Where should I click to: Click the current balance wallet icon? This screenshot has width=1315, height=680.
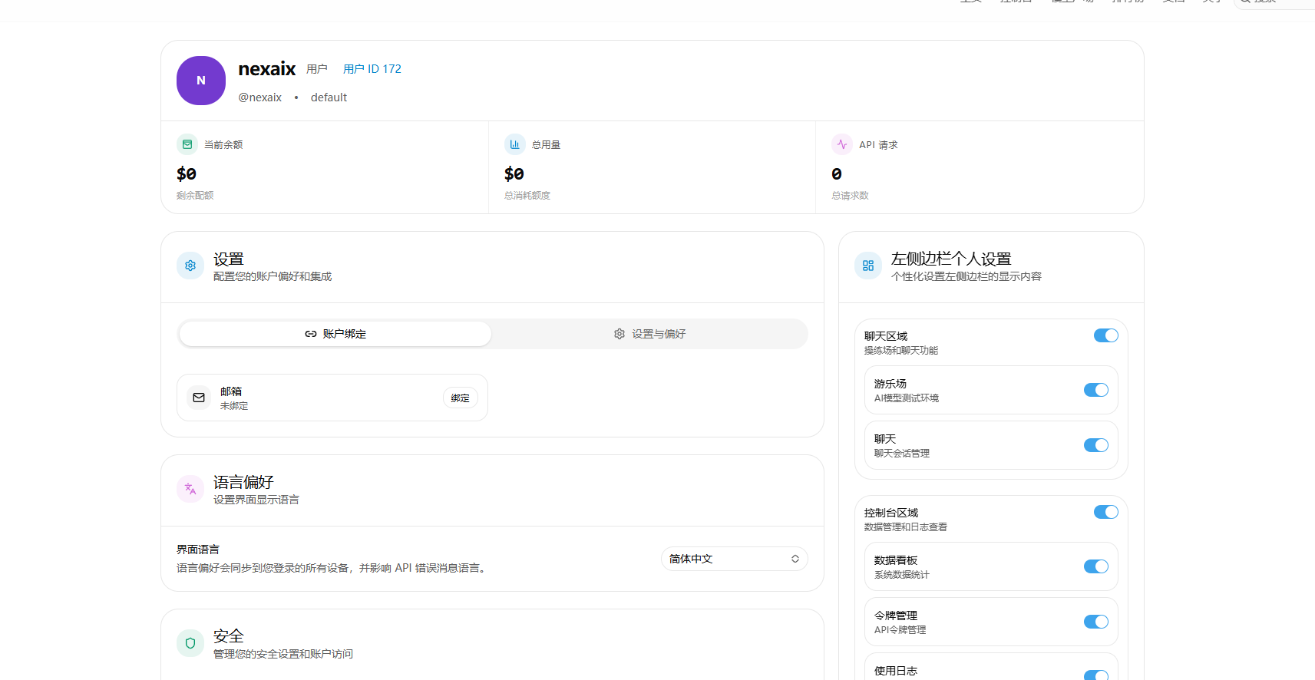click(187, 144)
